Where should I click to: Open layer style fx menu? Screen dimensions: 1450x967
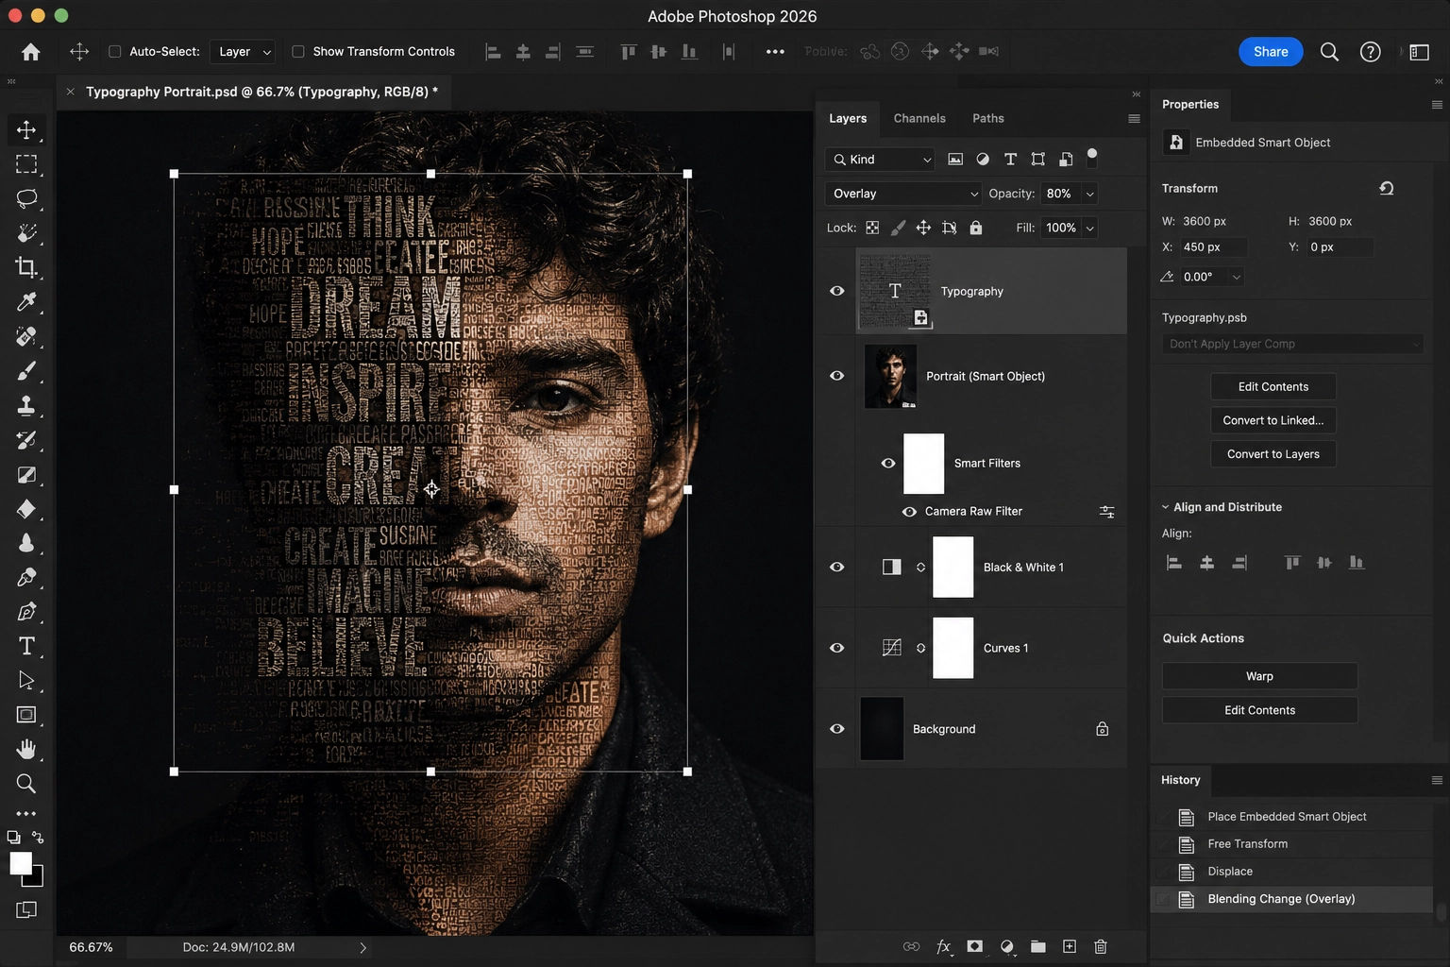point(943,946)
